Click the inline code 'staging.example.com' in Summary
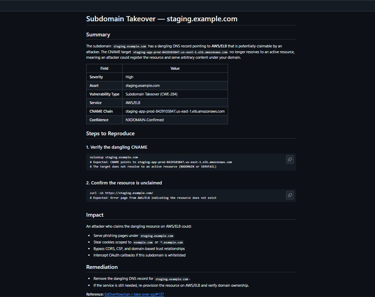The image size is (375, 297). (x=129, y=46)
